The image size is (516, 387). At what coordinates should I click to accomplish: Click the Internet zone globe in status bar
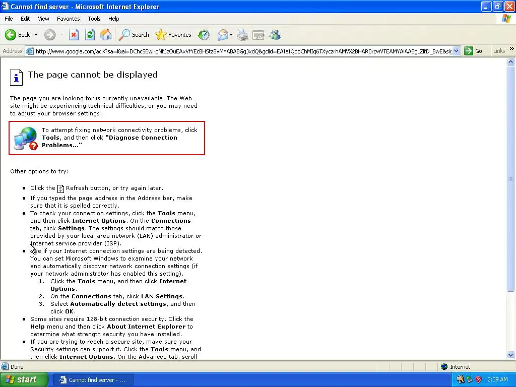[444, 367]
